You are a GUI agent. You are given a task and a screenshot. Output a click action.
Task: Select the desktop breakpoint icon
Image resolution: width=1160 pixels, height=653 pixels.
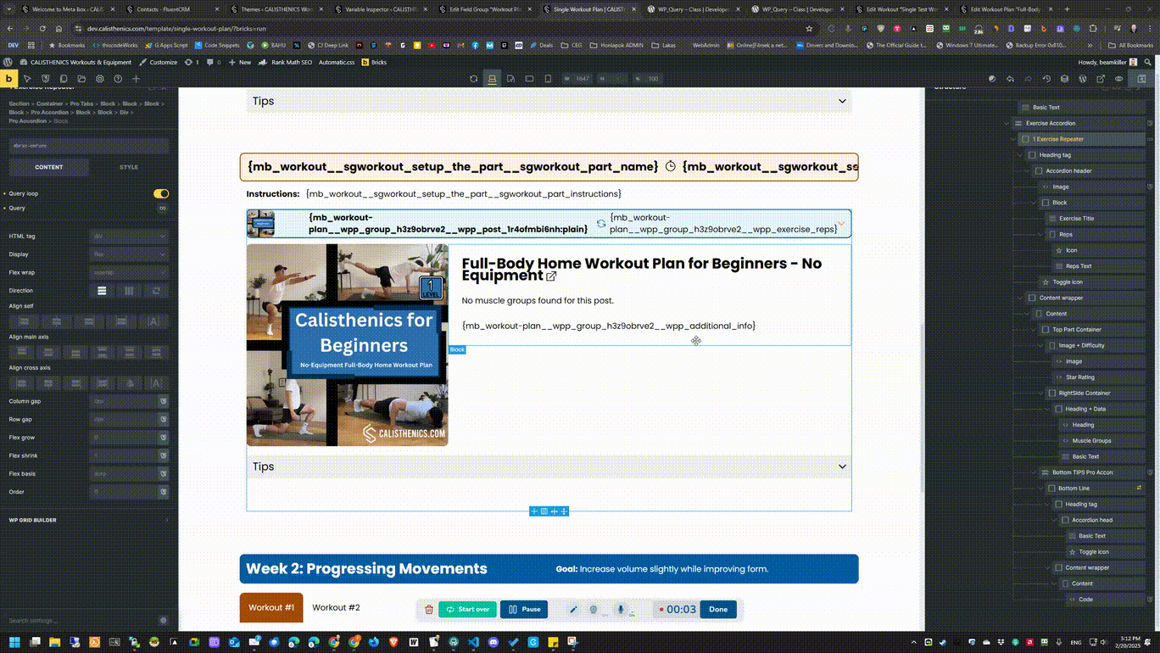(x=492, y=79)
